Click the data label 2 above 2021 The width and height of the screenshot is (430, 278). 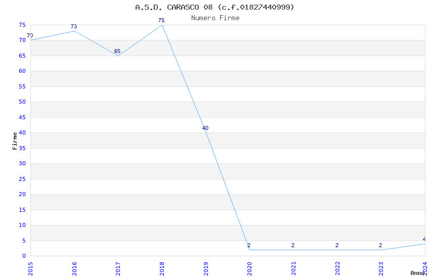(x=293, y=246)
